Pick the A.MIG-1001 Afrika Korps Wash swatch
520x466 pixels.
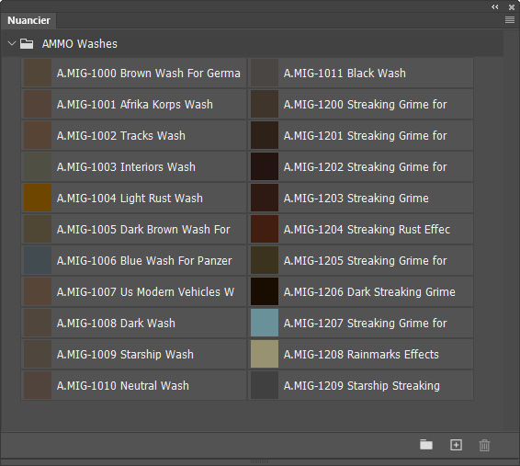(38, 104)
